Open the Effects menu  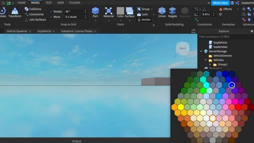225,9
